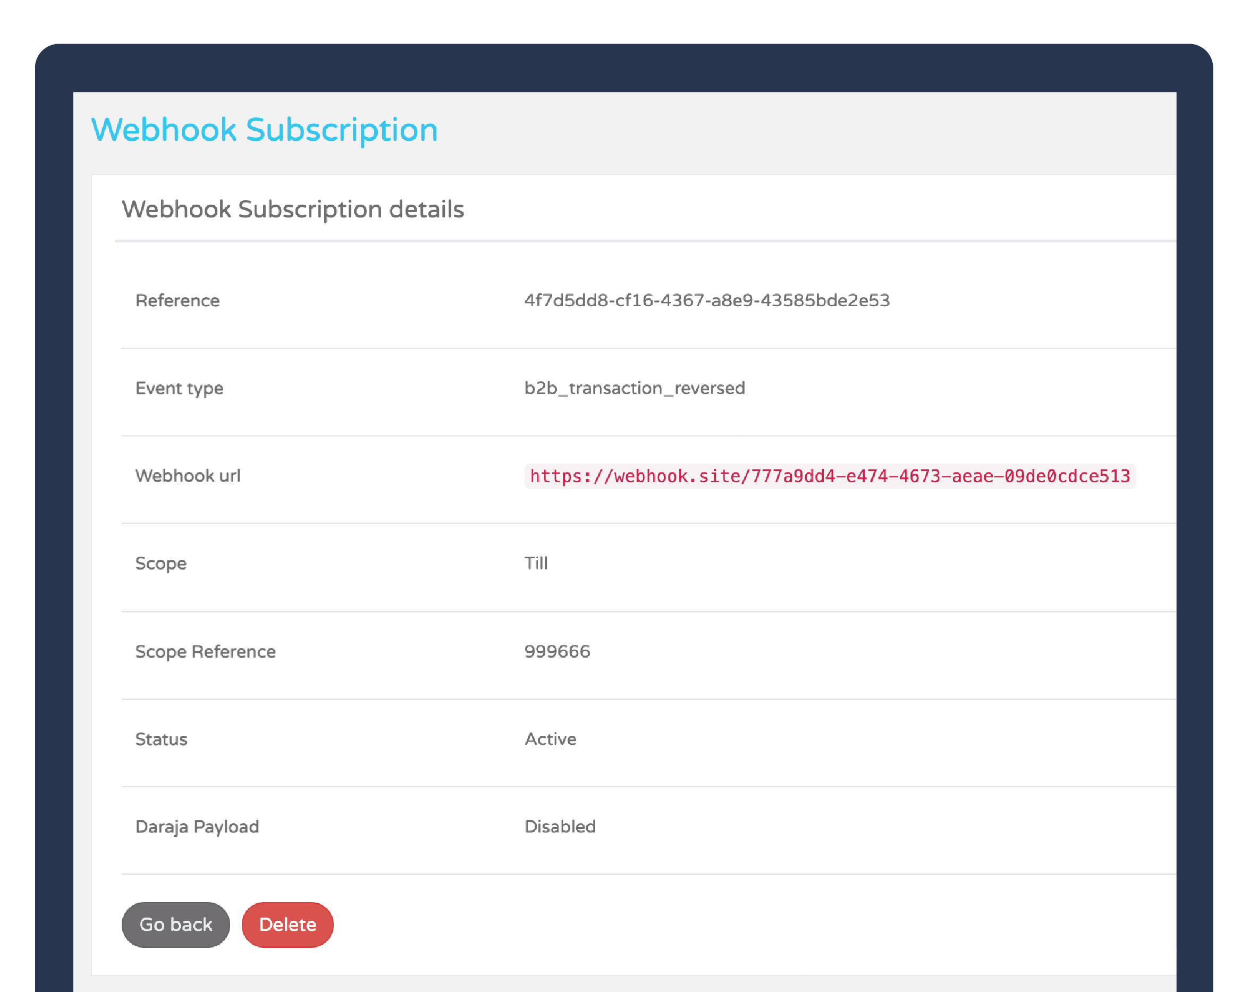1250x992 pixels.
Task: Click the Event type label
Action: click(179, 388)
